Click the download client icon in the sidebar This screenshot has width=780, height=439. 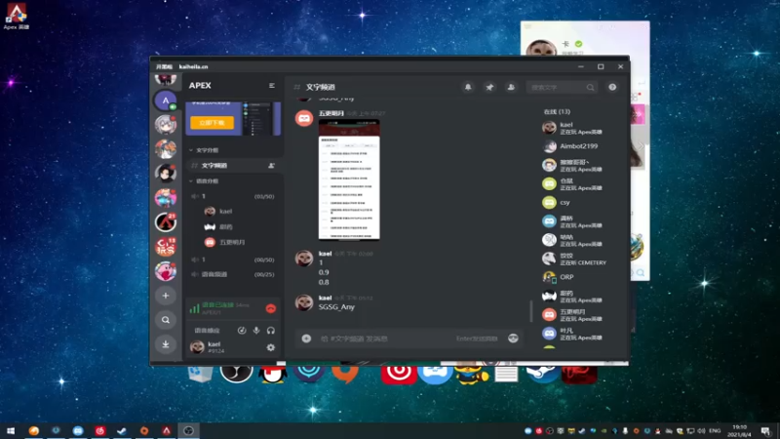(x=166, y=344)
